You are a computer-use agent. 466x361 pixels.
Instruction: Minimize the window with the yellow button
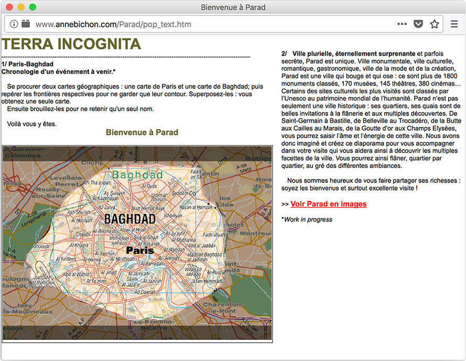(21, 7)
